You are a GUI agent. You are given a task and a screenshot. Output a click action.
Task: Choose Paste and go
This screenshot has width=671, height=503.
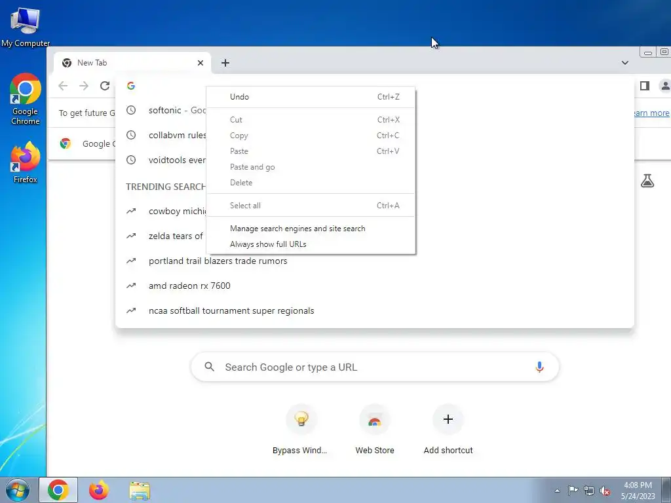tap(311, 167)
